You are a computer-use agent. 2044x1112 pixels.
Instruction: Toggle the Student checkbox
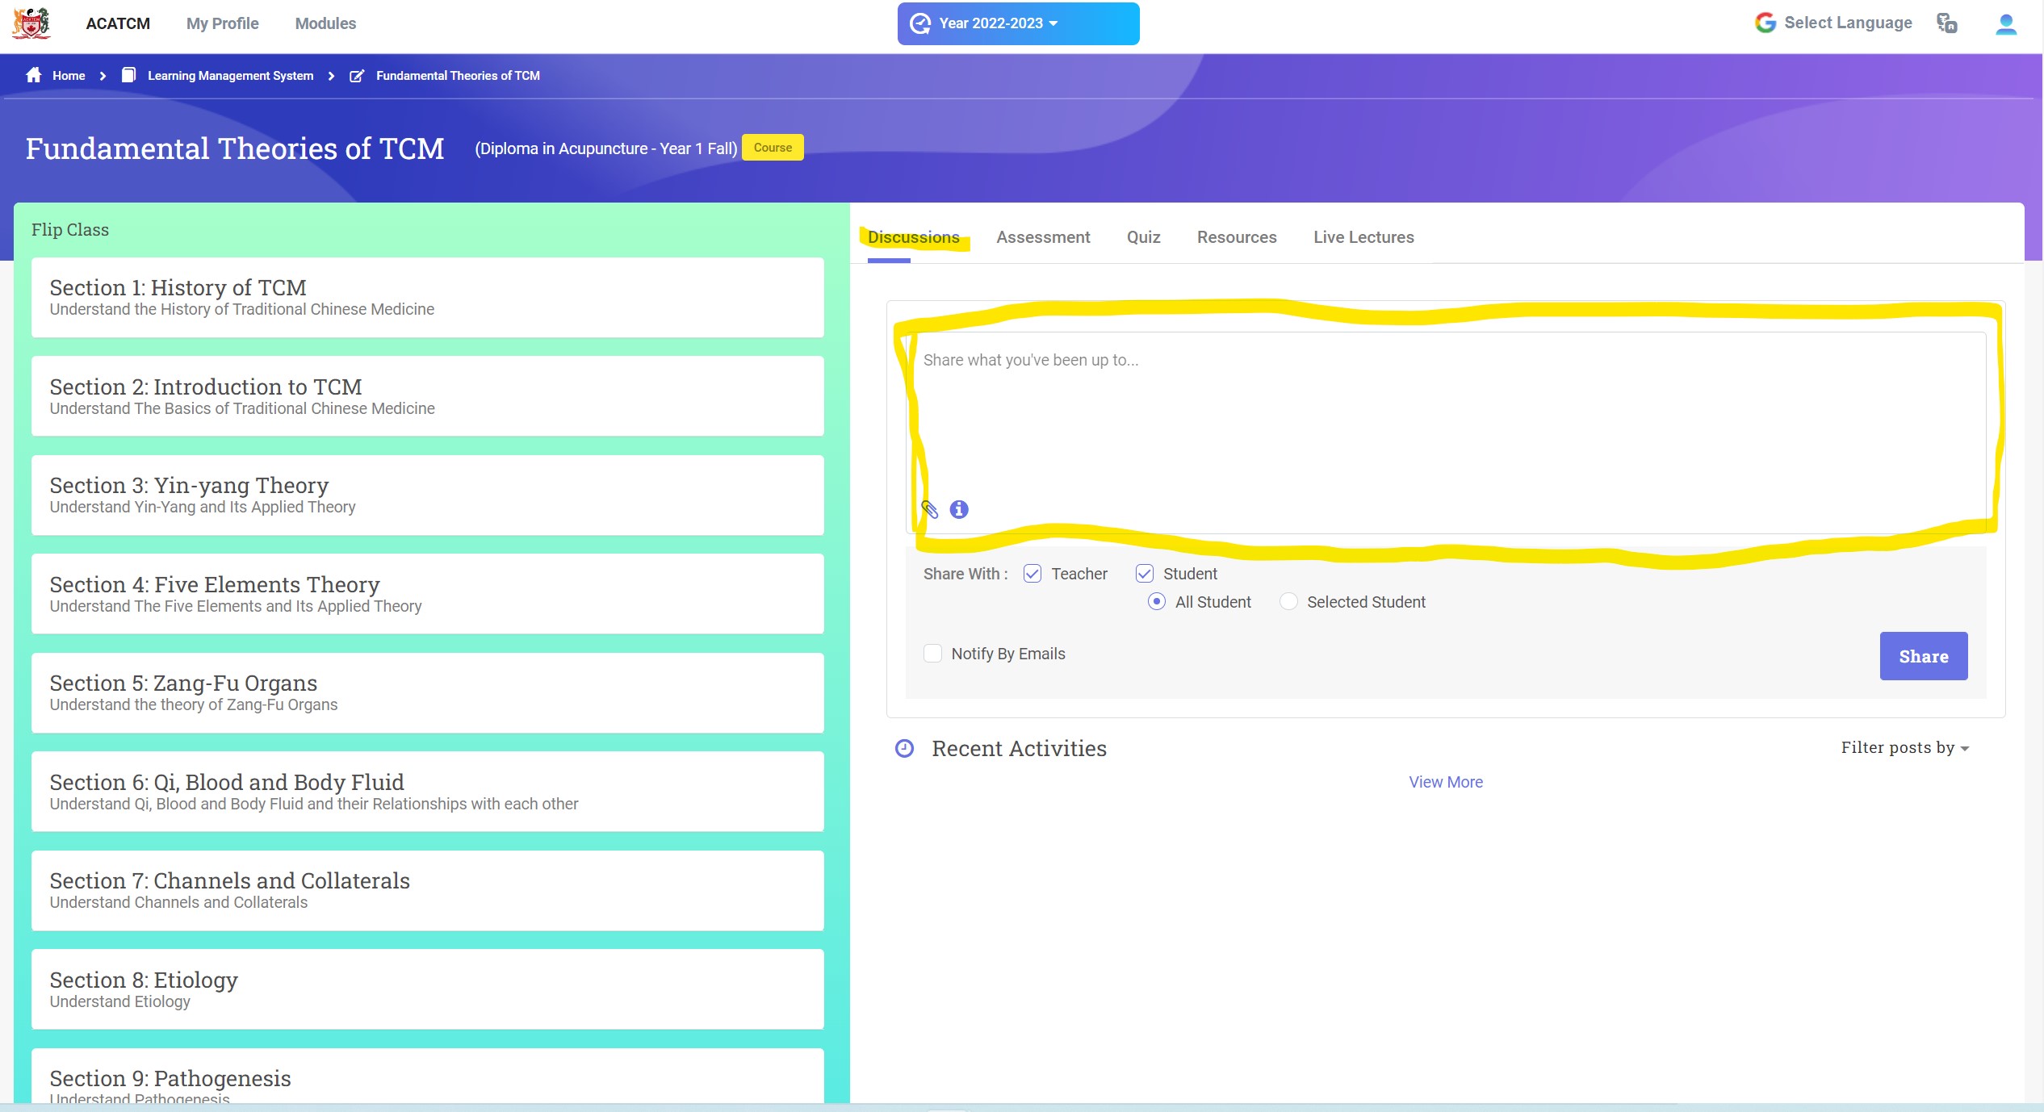pyautogui.click(x=1144, y=574)
